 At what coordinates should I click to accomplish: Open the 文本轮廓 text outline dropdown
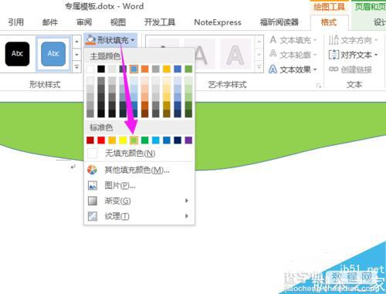click(x=293, y=55)
